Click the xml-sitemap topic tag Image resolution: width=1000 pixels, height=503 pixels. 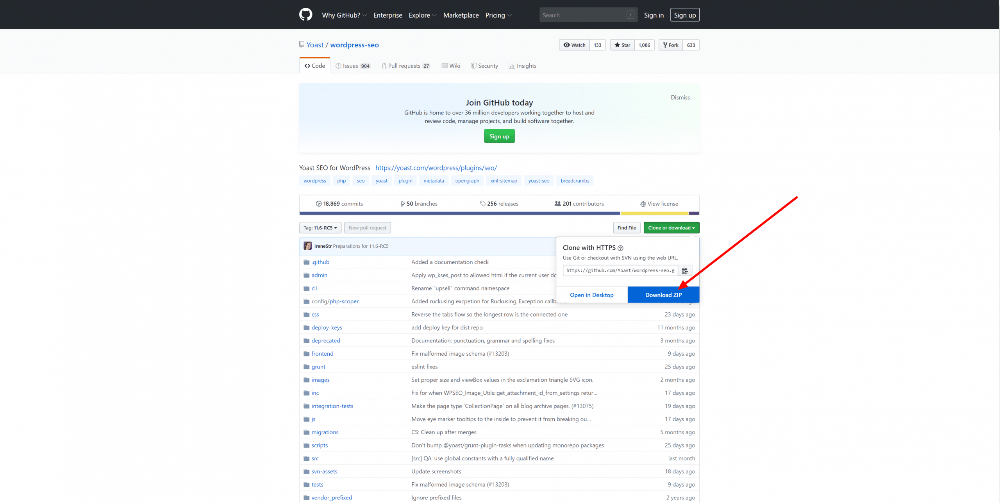coord(504,181)
